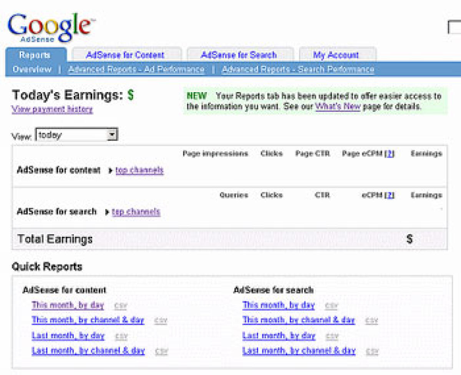
Task: Download csv for content This month, by day
Action: [x=120, y=306]
